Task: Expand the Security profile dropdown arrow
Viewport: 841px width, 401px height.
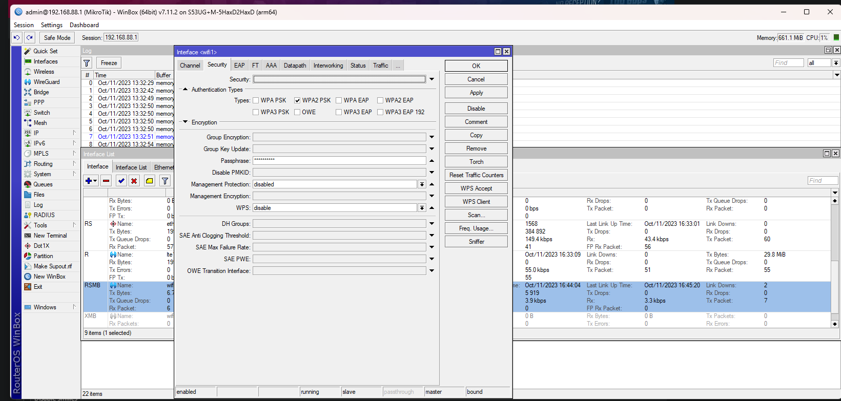Action: coord(432,79)
